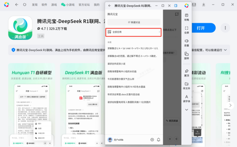
Task: Click voice input button in dimmed chat input
Action: coord(176,139)
